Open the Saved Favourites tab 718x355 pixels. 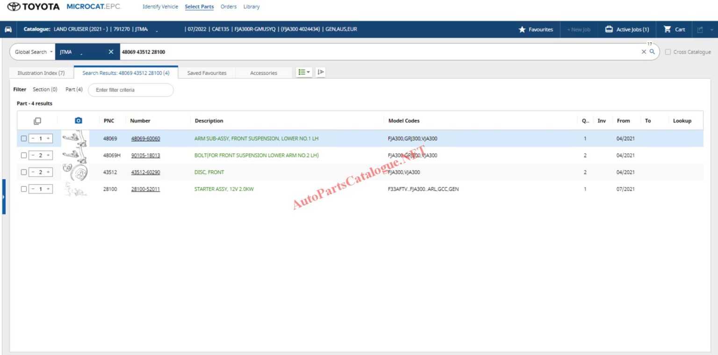coord(207,73)
